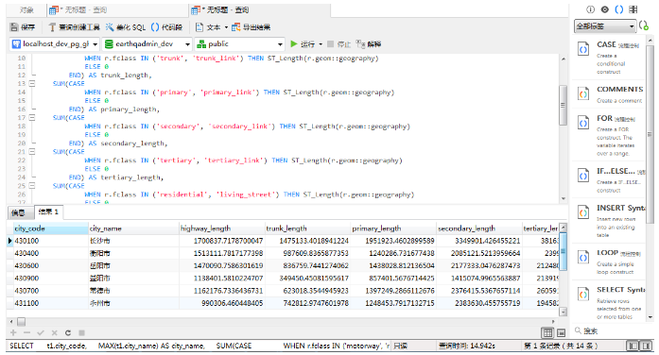Toggle the left pane layout icon in status bar
659x355 pixels.
[632, 346]
